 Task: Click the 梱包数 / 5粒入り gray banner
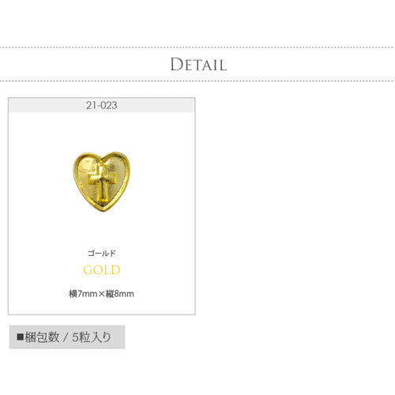(x=67, y=337)
